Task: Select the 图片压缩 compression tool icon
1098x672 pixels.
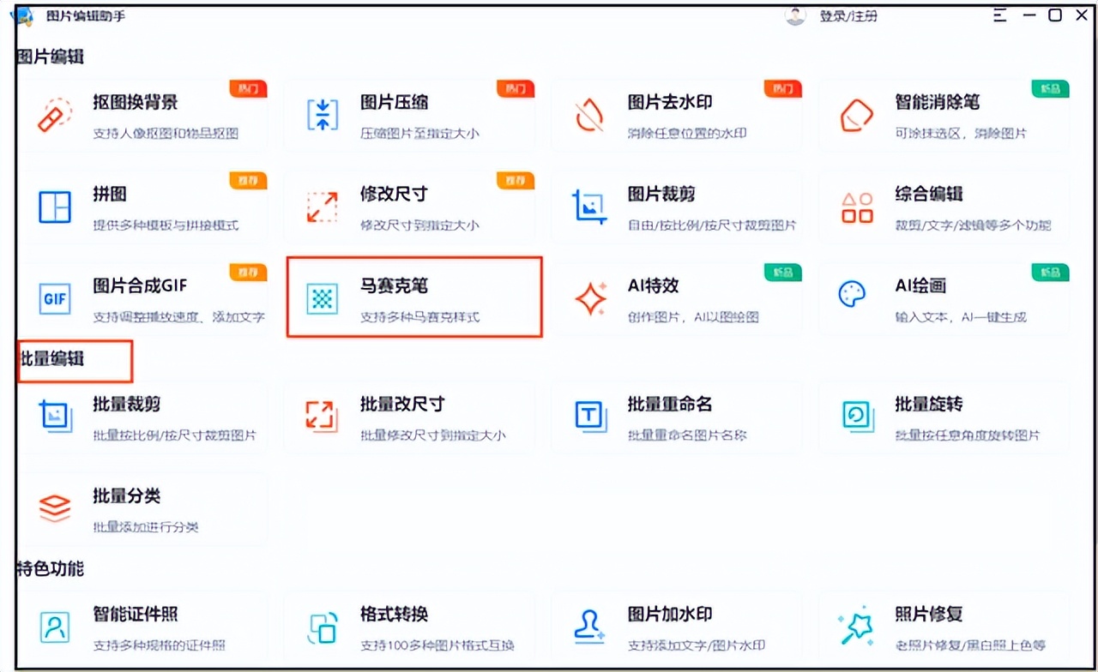Action: click(x=321, y=114)
